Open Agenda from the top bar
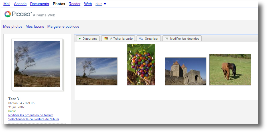This screenshot has width=268, height=134. 20,4
